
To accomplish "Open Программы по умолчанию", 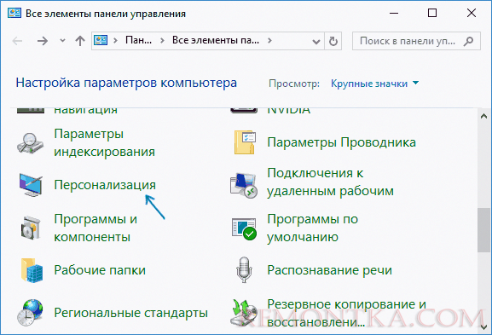I will click(x=312, y=228).
